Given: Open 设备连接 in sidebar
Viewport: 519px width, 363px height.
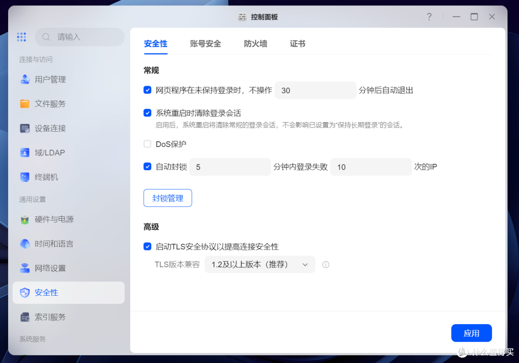Looking at the screenshot, I should point(69,128).
